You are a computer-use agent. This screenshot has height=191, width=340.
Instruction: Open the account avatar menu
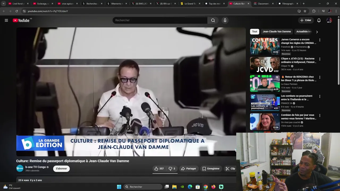[x=329, y=20]
